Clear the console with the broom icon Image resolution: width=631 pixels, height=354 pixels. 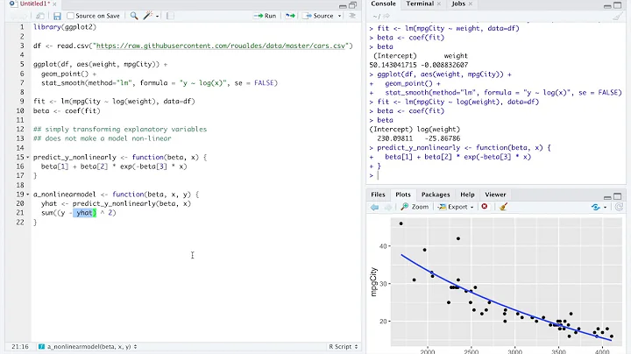[x=618, y=16]
